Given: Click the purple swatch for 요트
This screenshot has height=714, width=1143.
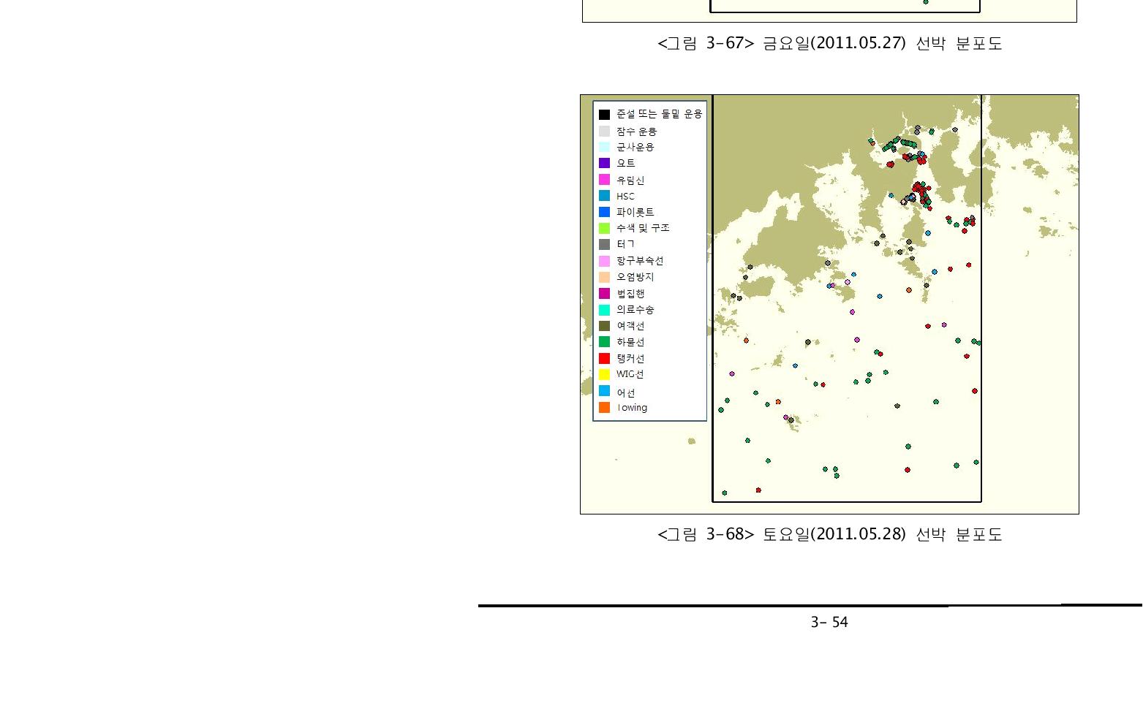Looking at the screenshot, I should click(604, 163).
